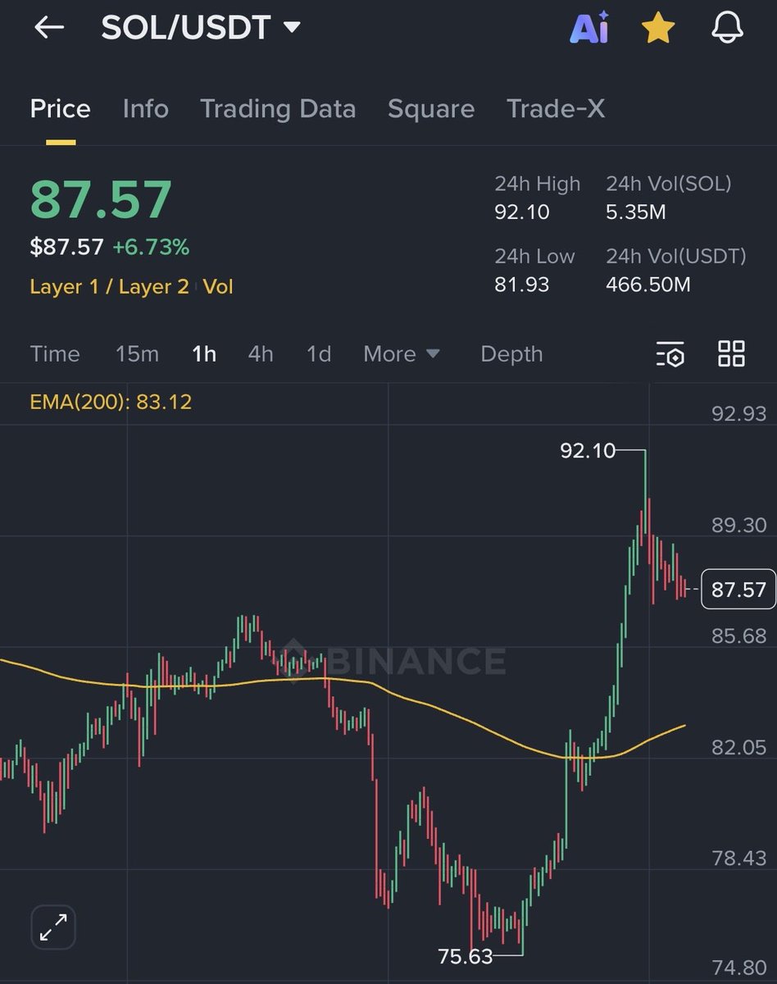Select the Time chart interval
777x984 pixels.
pyautogui.click(x=55, y=354)
